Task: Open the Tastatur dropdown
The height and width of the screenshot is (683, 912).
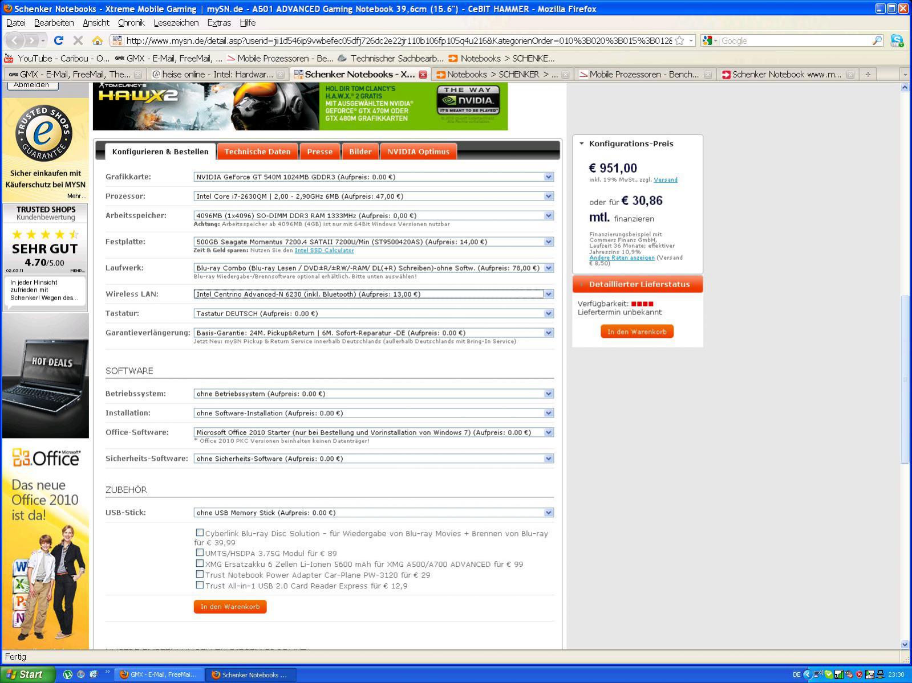Action: 374,313
